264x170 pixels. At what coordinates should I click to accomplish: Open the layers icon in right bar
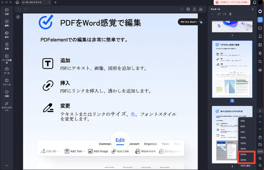(260, 70)
